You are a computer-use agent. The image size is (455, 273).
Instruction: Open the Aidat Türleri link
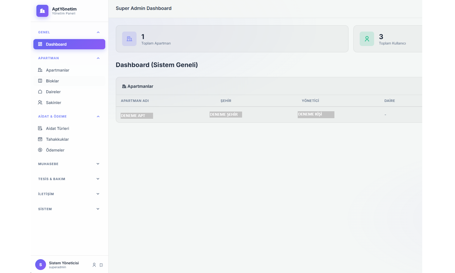click(x=57, y=128)
